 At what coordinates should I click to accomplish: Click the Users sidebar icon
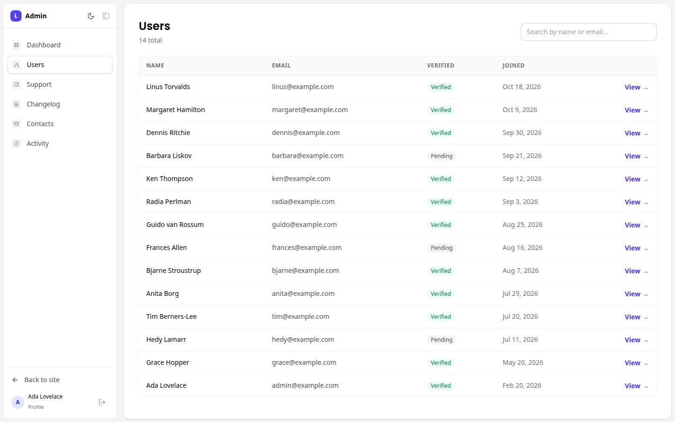pyautogui.click(x=16, y=65)
